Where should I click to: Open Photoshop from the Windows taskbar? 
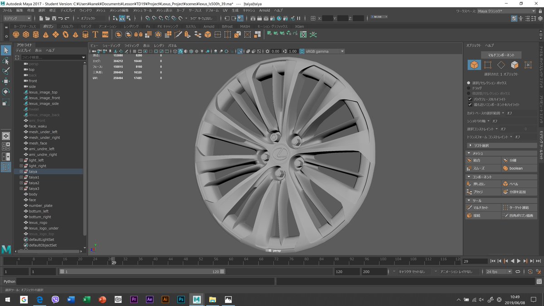pos(181,300)
